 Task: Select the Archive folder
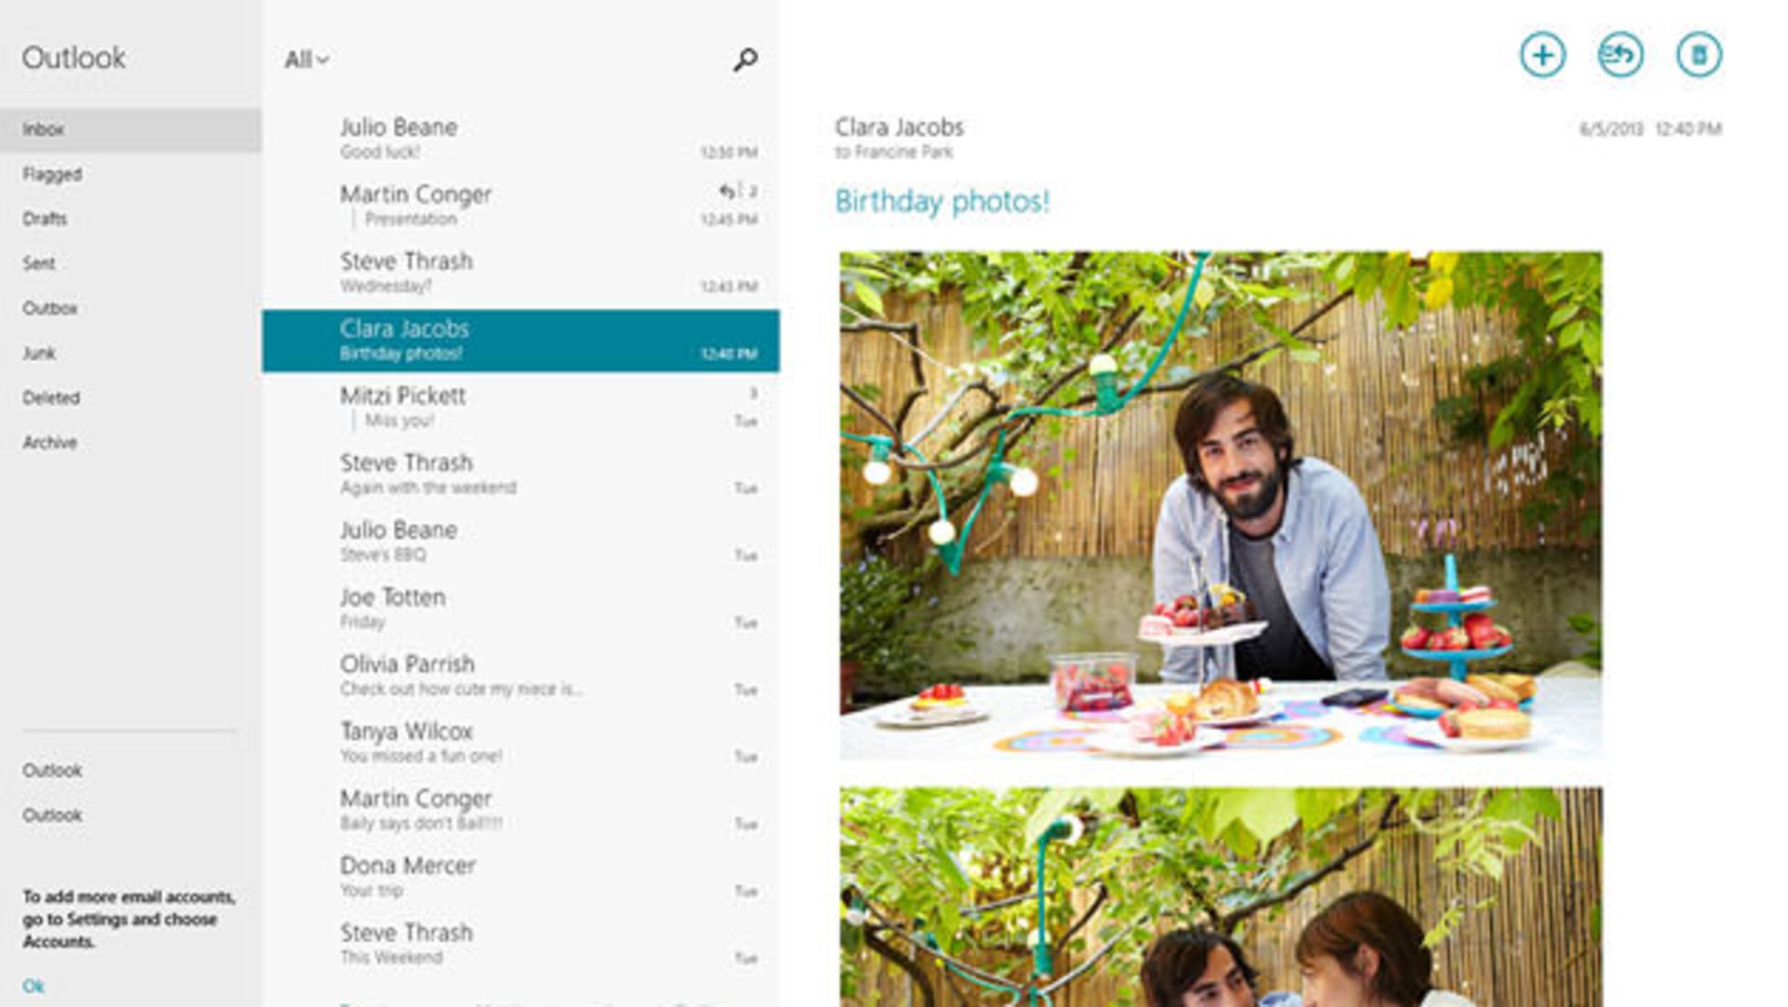(50, 442)
